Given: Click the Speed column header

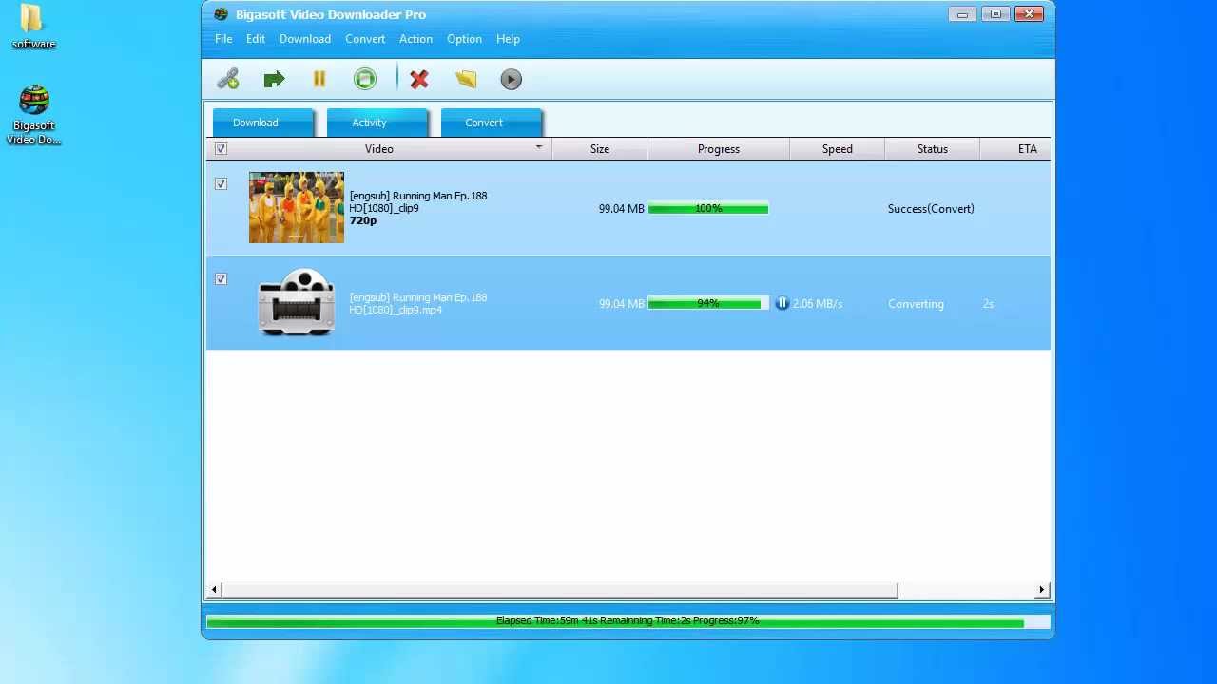Looking at the screenshot, I should [x=837, y=149].
